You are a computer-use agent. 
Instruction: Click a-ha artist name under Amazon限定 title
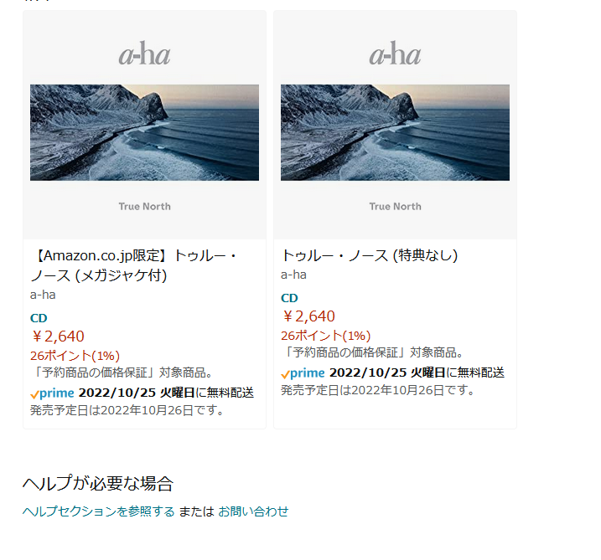[x=43, y=295]
